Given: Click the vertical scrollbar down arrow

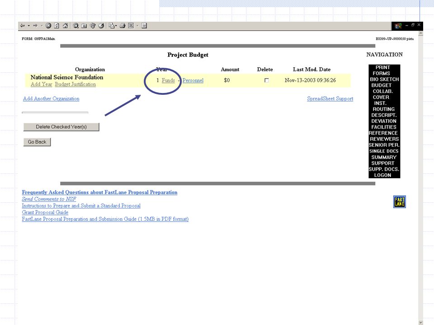Looking at the screenshot, I should [x=421, y=322].
